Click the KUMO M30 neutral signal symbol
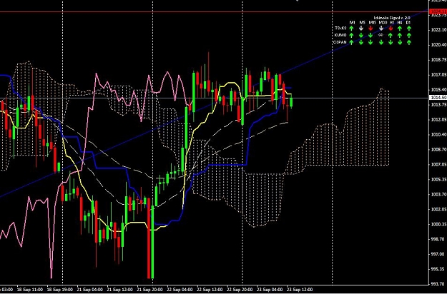This screenshot has width=447, height=294. (x=380, y=35)
